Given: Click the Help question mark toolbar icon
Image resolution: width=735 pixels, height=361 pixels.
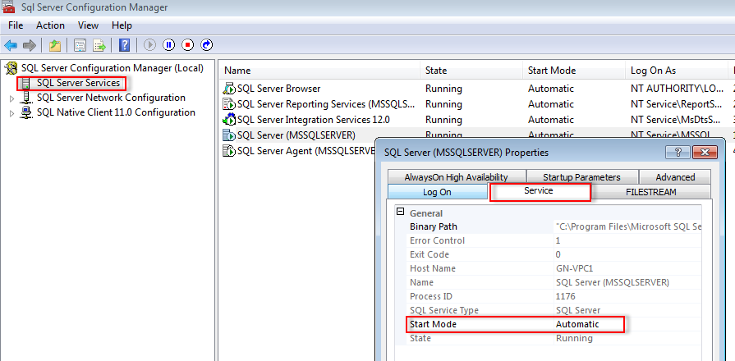Looking at the screenshot, I should point(125,45).
